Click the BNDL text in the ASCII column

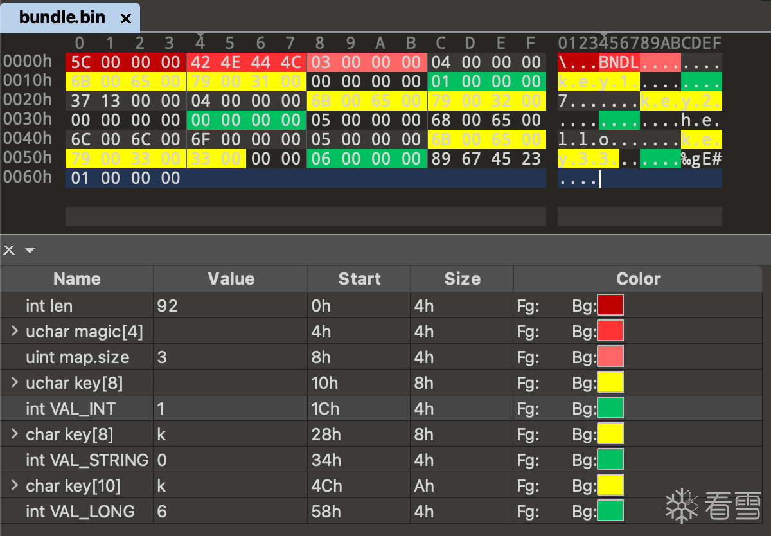pyautogui.click(x=619, y=62)
